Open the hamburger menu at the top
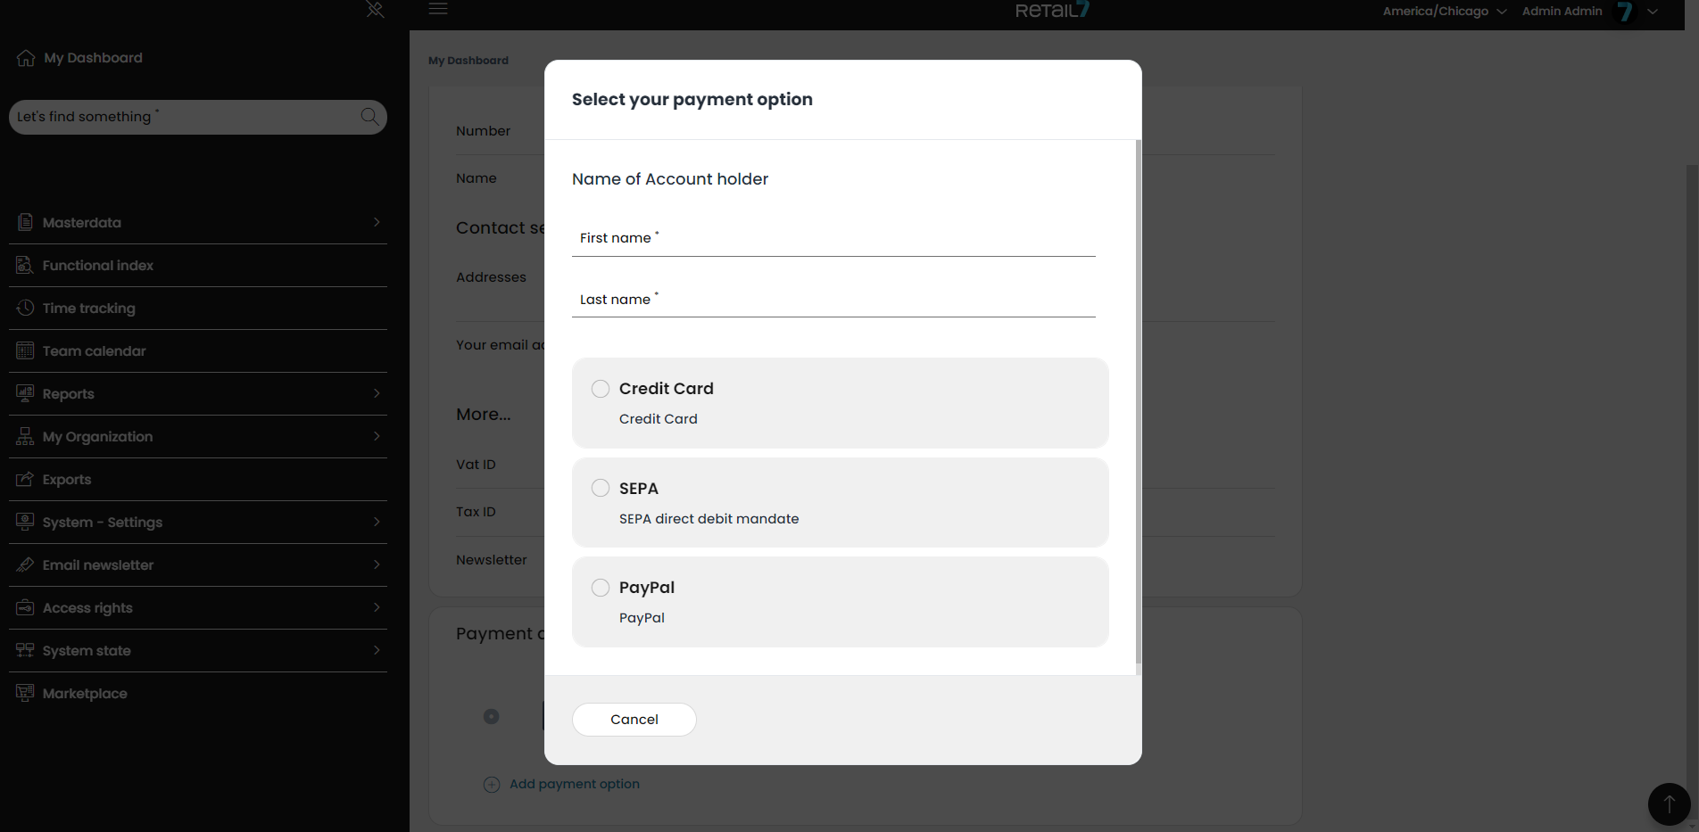The width and height of the screenshot is (1699, 832). [438, 8]
